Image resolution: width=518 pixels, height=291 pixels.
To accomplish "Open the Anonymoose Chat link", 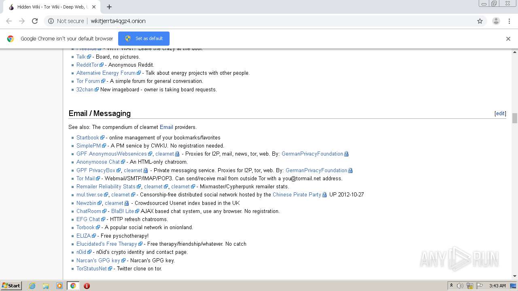I will (x=98, y=162).
